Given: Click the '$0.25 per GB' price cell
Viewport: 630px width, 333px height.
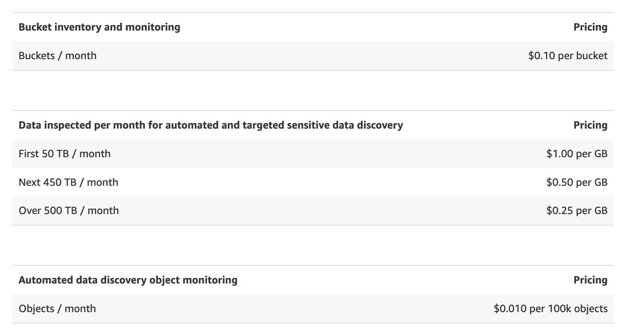Looking at the screenshot, I should tap(577, 211).
